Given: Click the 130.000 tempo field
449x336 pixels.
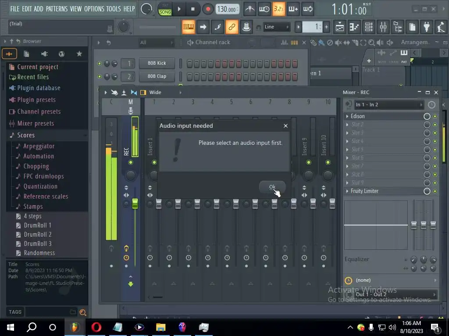Looking at the screenshot, I should click(x=227, y=9).
